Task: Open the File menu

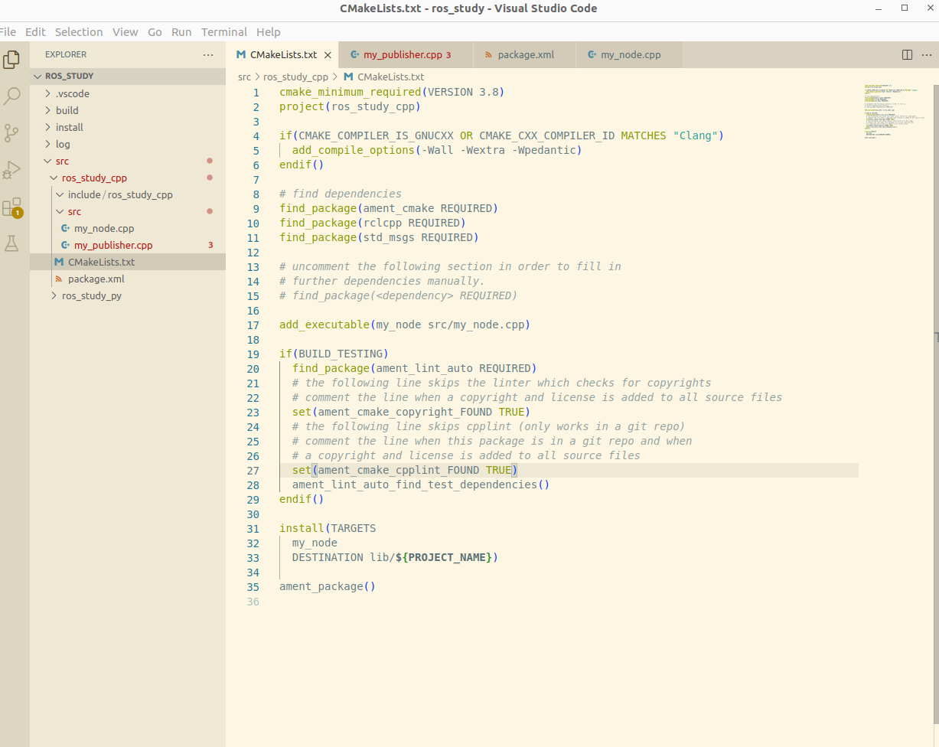Action: click(x=8, y=32)
